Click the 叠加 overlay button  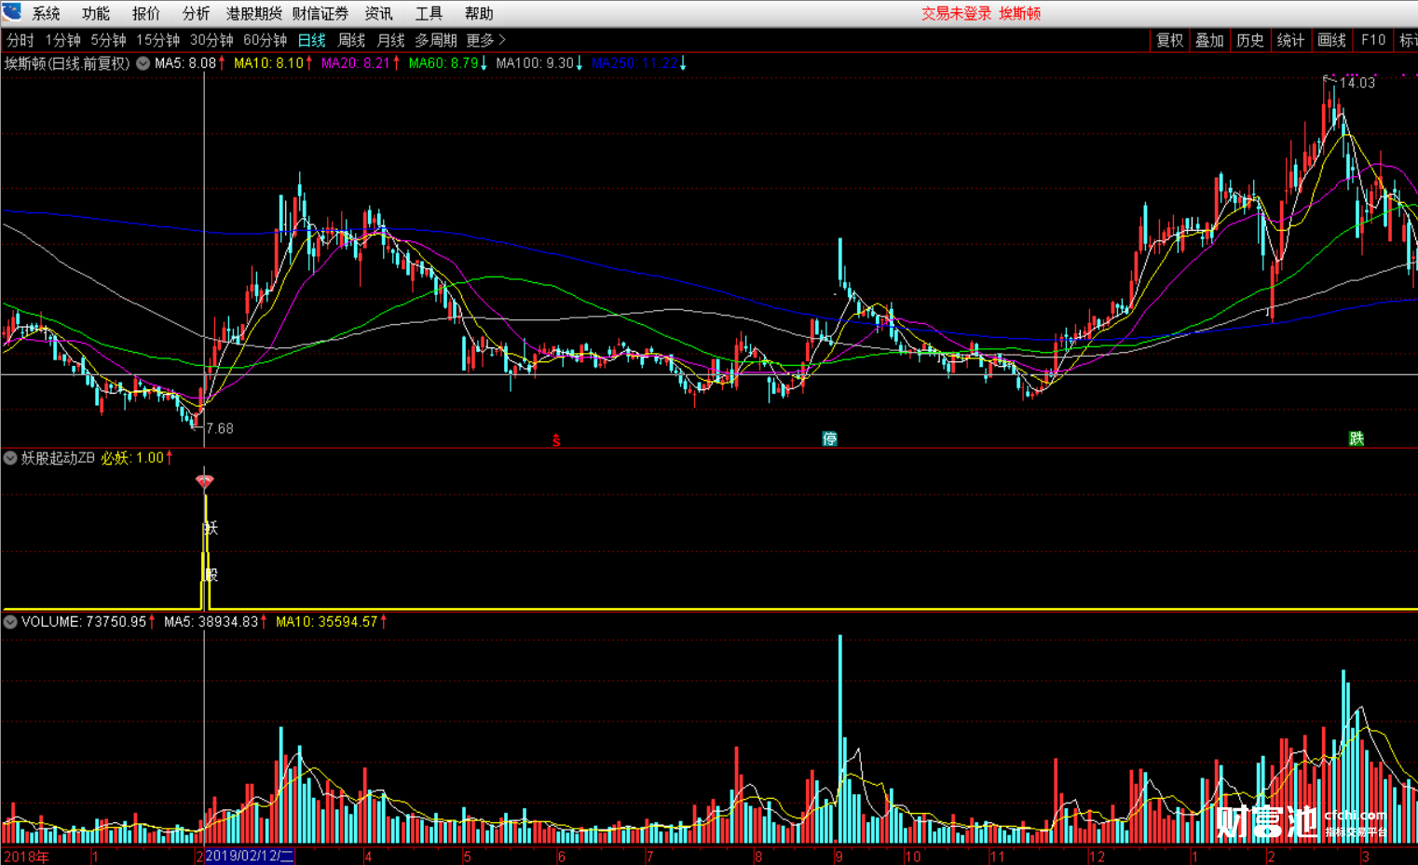click(x=1209, y=40)
